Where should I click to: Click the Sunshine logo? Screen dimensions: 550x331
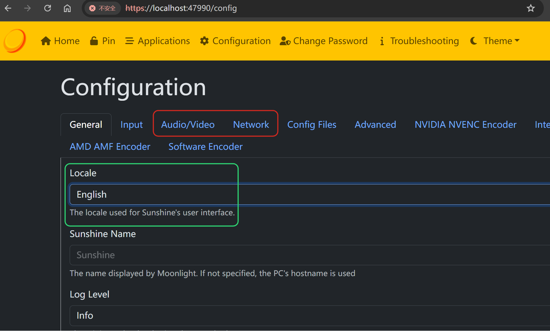click(x=15, y=41)
